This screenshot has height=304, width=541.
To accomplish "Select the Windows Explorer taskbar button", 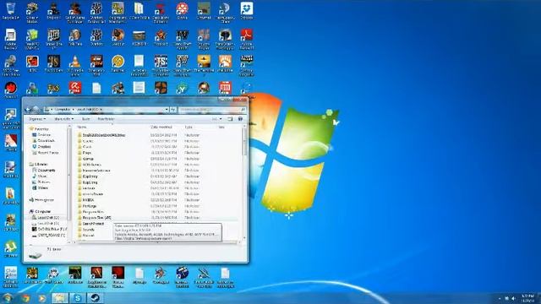I will pyautogui.click(x=60, y=298).
